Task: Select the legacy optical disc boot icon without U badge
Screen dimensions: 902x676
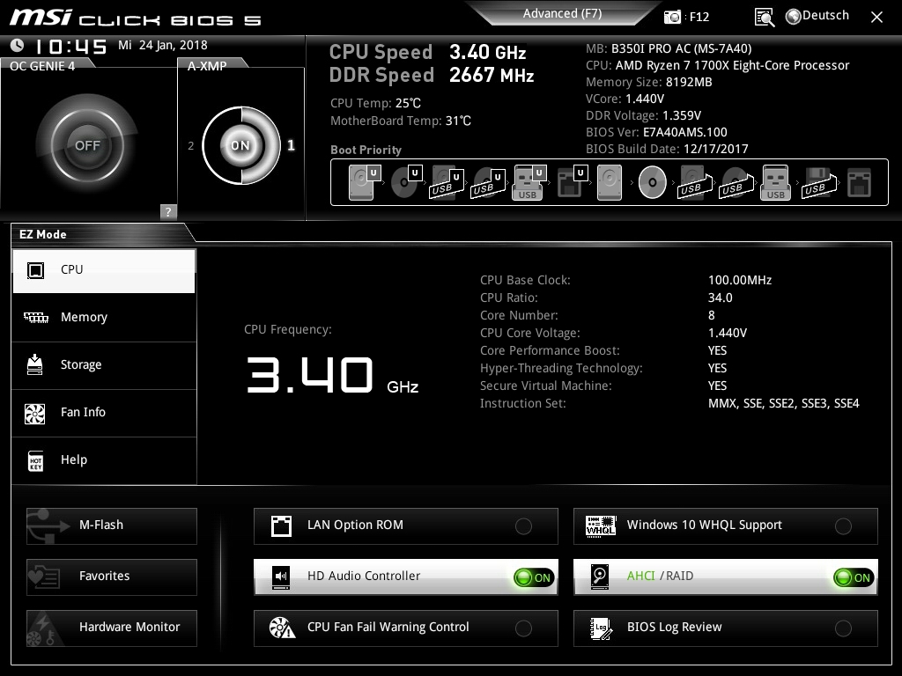Action: click(653, 182)
